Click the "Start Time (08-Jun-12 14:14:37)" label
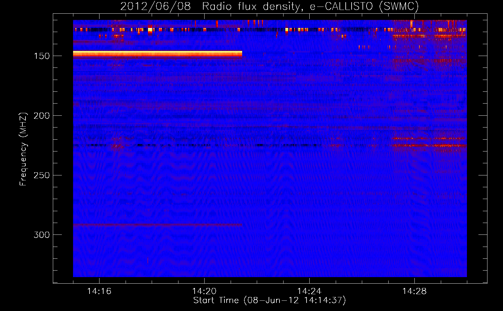503x311 pixels. (x=270, y=300)
